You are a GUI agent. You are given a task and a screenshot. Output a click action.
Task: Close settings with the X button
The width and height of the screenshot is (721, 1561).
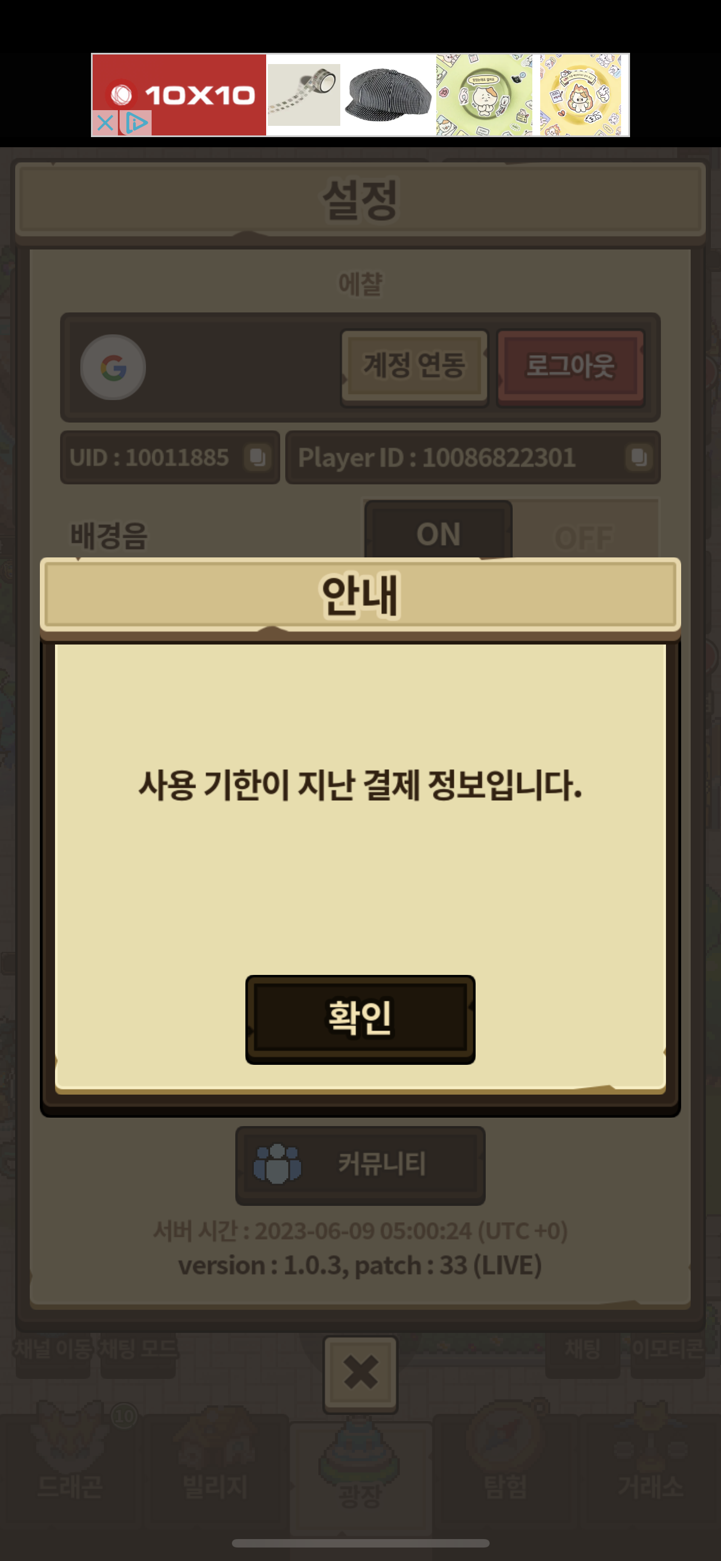tap(361, 1373)
